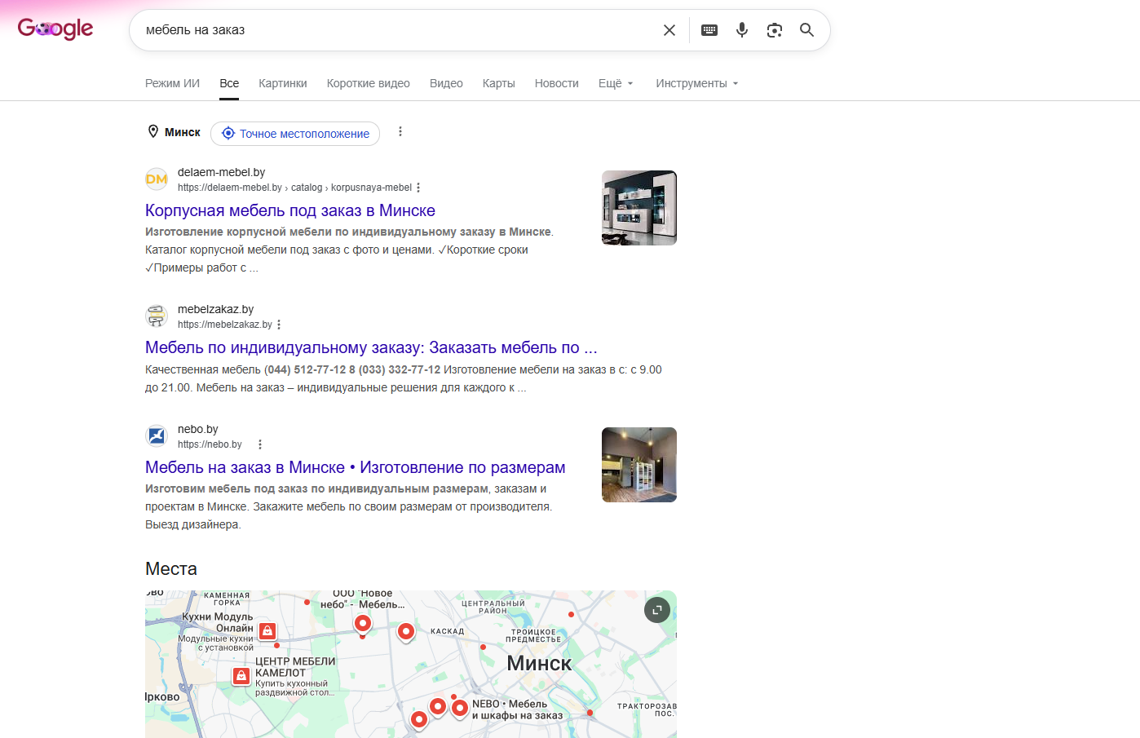1140x738 pixels.
Task: Click NEBO Мебель и шкафы map pin
Action: 460,708
